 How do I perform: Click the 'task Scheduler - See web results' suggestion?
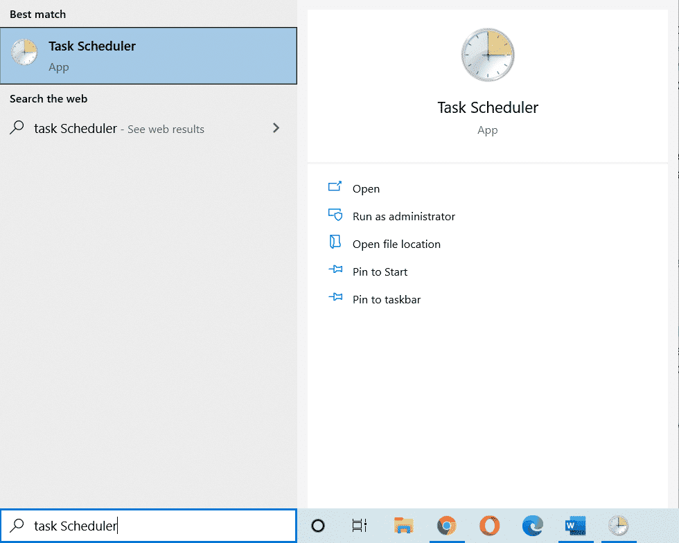pyautogui.click(x=119, y=129)
